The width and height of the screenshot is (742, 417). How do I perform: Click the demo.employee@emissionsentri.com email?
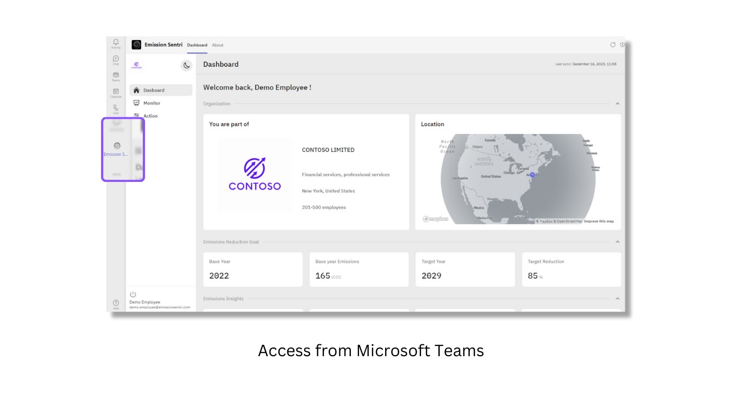tap(160, 307)
